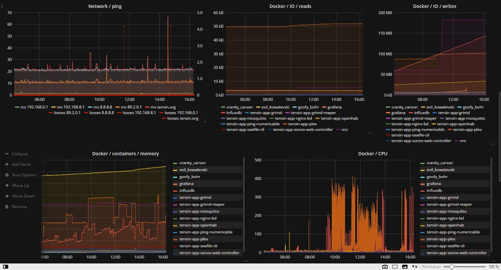Select Move Down in the row menu
Image resolution: width=501 pixels, height=270 pixels.
20,196
